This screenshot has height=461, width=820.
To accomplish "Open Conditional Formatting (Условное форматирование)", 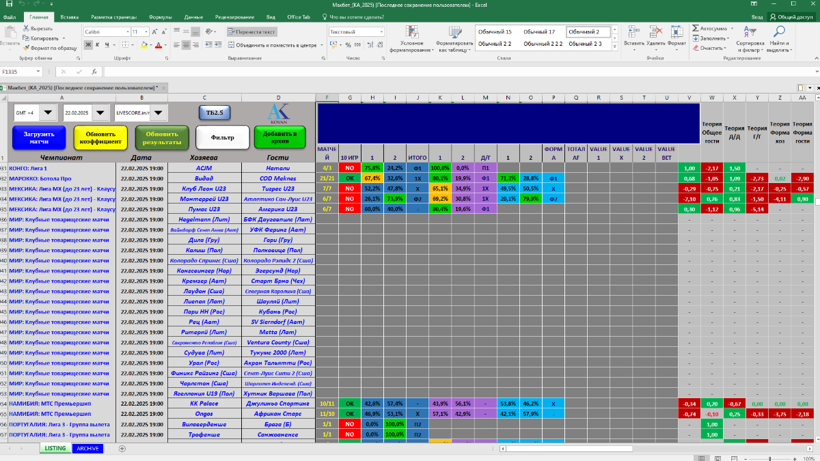I will tap(412, 39).
